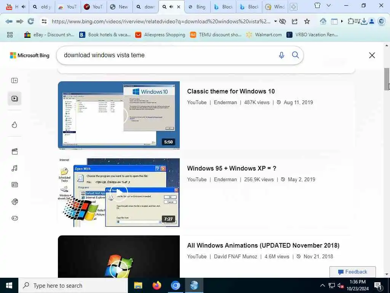Open the media playlist control icon
390x293 pixels.
[x=357, y=22]
